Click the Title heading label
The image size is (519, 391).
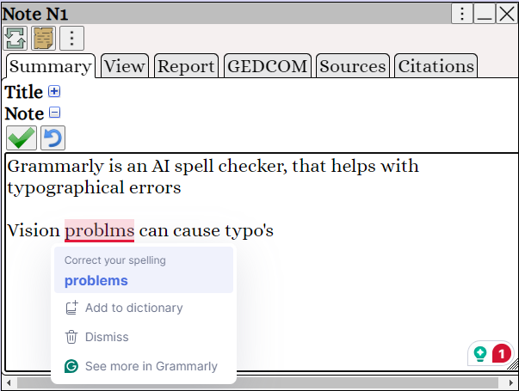click(24, 92)
